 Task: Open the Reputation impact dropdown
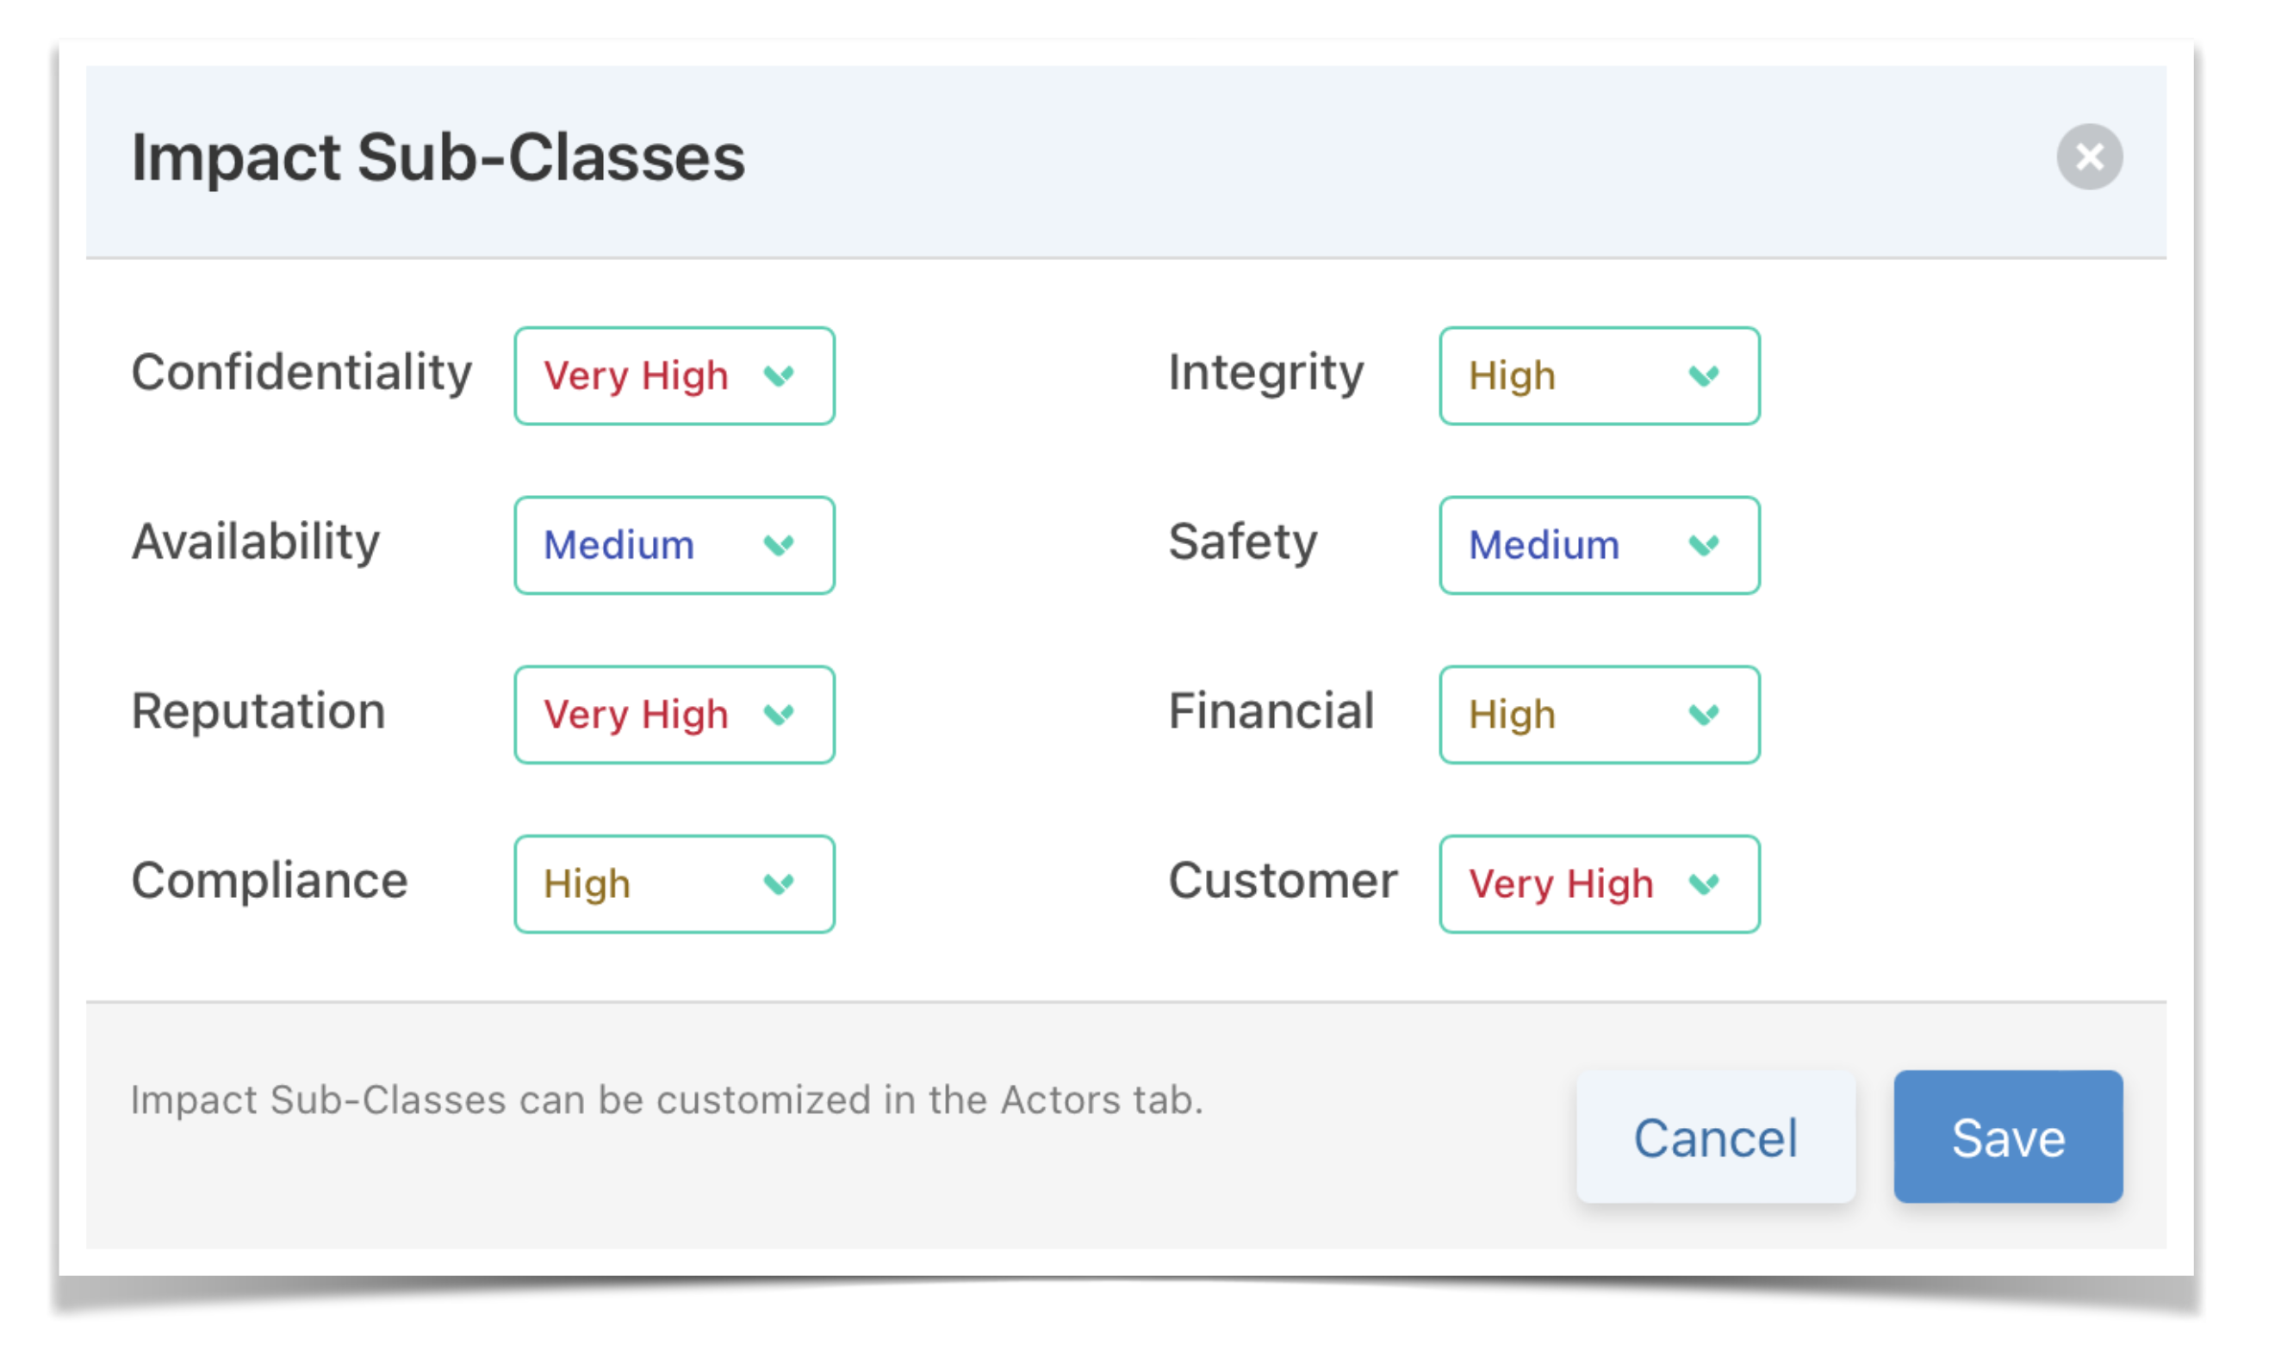tap(674, 714)
